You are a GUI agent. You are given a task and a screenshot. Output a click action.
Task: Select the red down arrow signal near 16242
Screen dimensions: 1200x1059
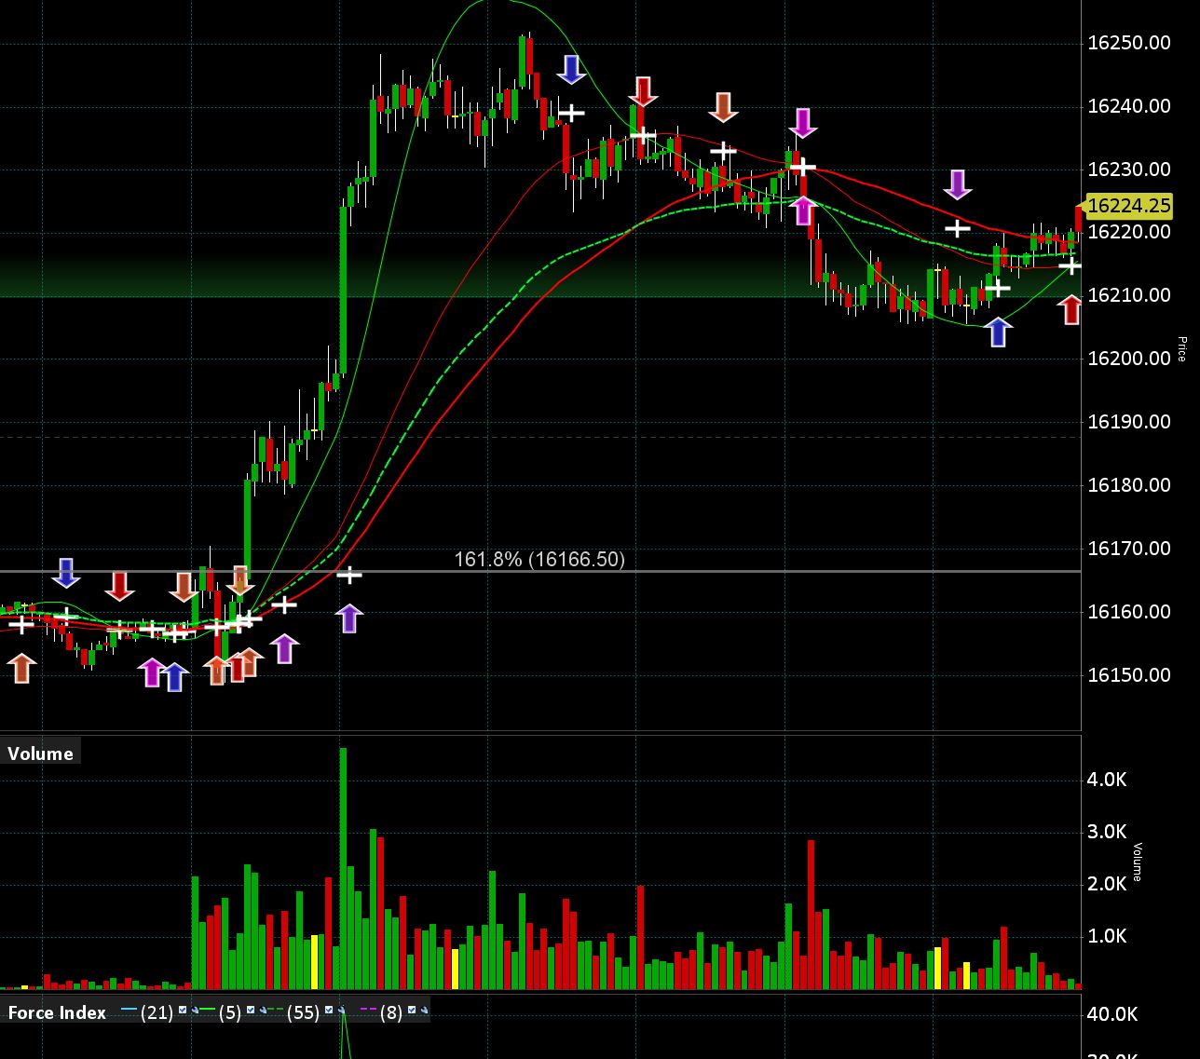pos(643,91)
